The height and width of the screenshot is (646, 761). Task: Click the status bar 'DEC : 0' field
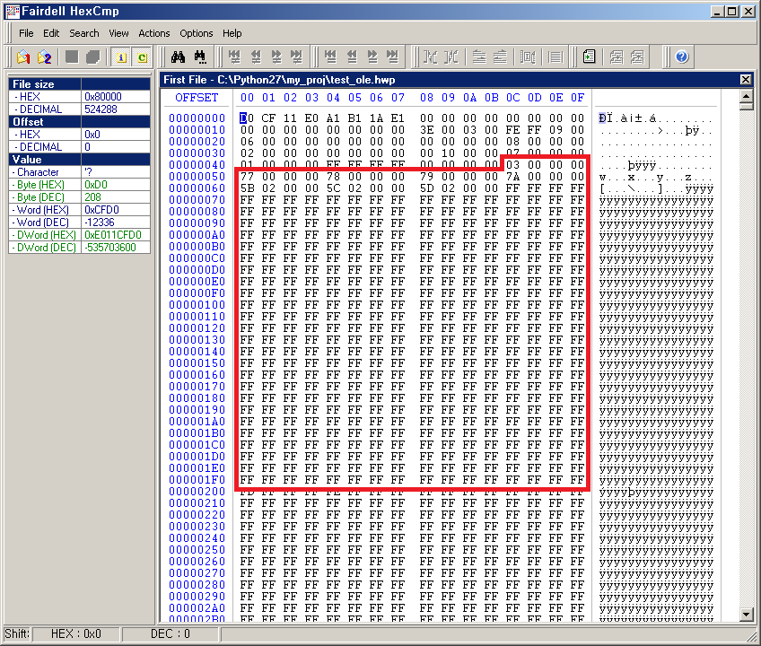(171, 633)
